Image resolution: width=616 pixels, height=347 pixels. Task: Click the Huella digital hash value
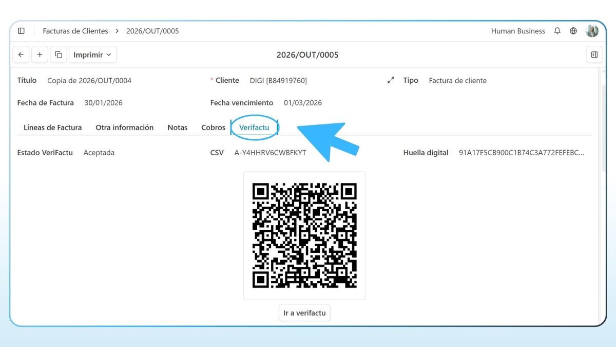coord(522,153)
